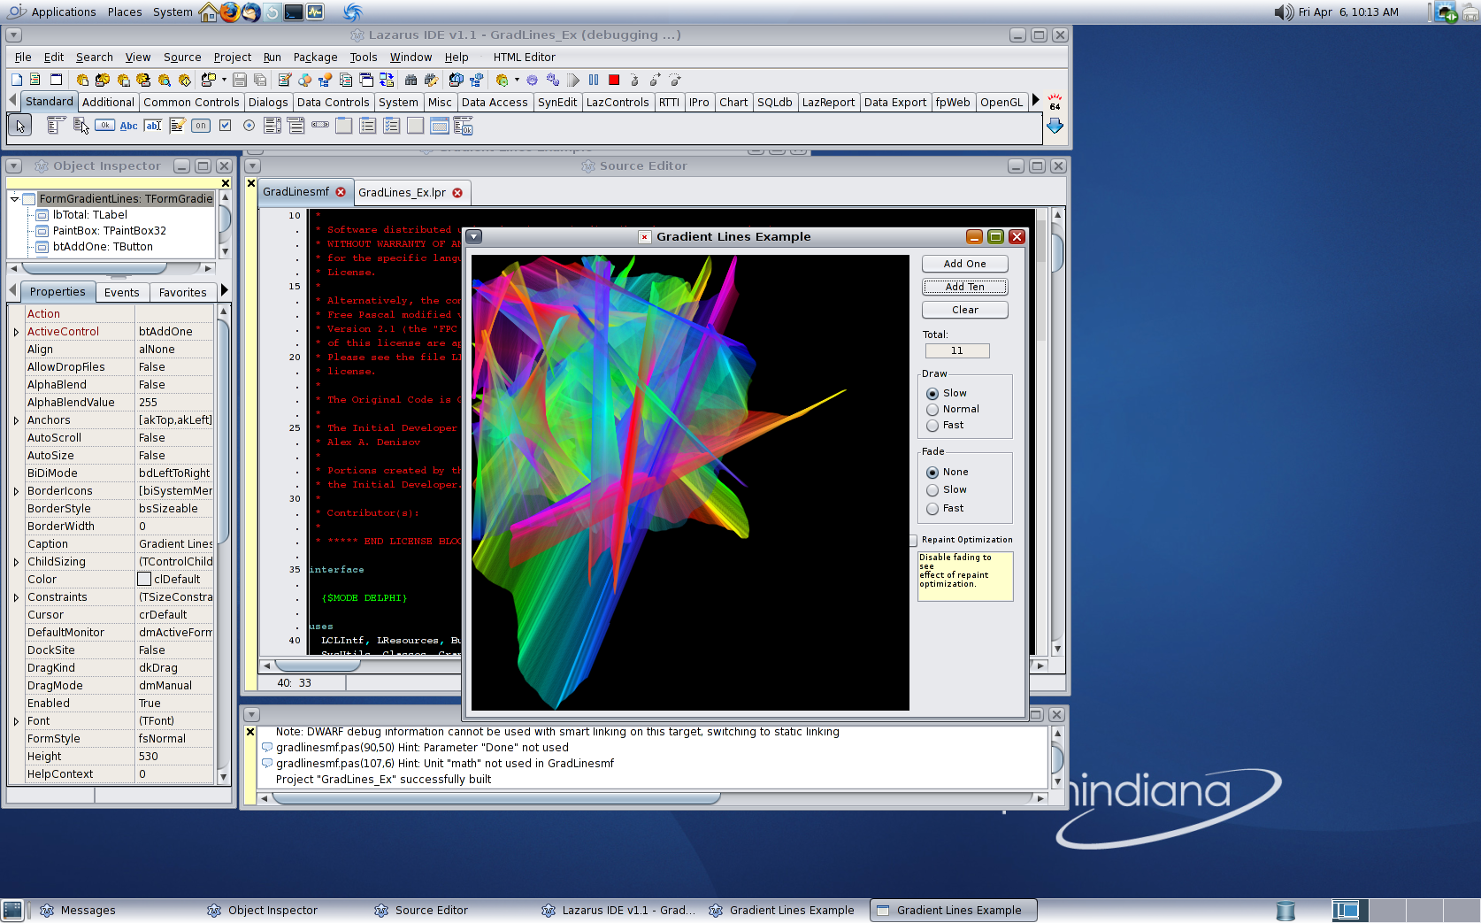
Task: Choose the TCheckBox component icon in palette
Action: pyautogui.click(x=225, y=126)
